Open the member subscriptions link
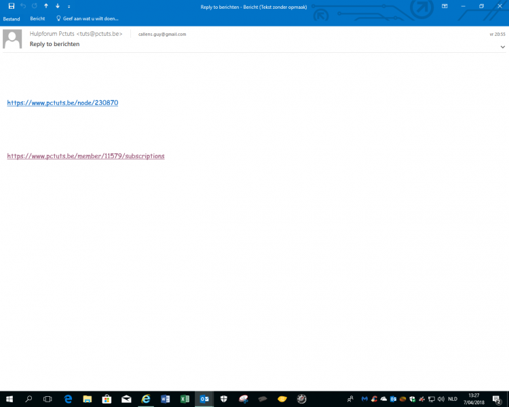 click(86, 156)
